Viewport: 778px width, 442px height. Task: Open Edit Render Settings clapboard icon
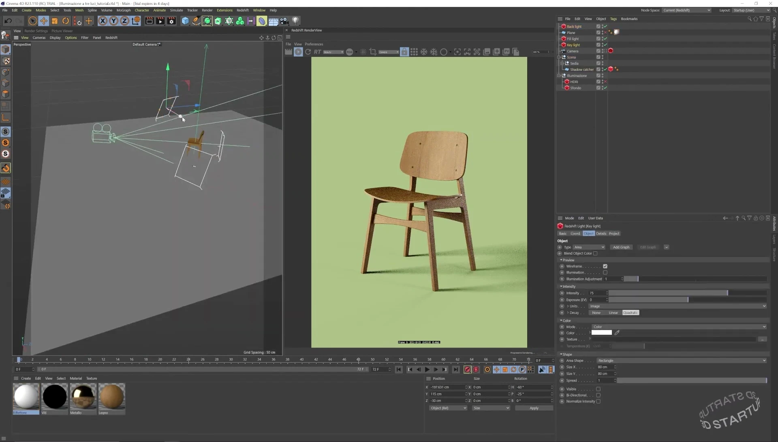tap(171, 21)
